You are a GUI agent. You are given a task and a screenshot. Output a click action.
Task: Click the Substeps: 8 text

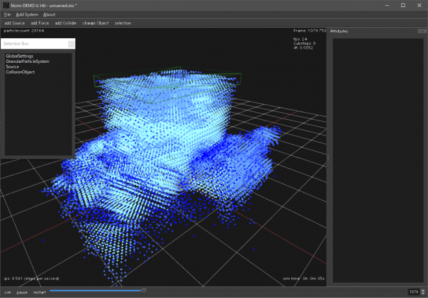click(x=304, y=43)
